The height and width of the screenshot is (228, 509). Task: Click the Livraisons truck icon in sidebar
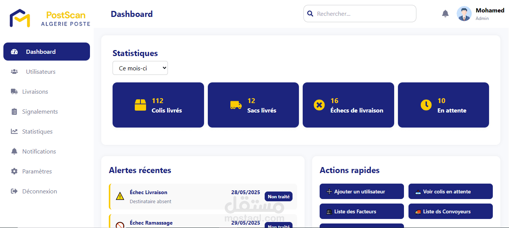tap(14, 91)
